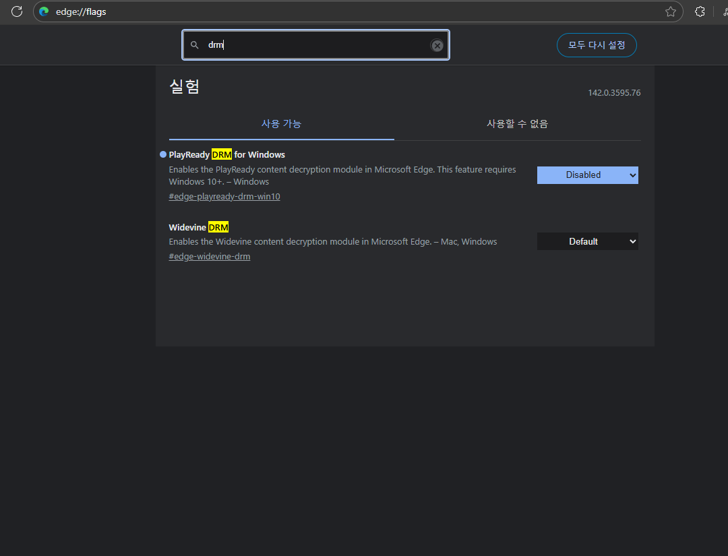The height and width of the screenshot is (556, 728).
Task: Open the #edge-widevine-drm link
Action: tap(210, 257)
